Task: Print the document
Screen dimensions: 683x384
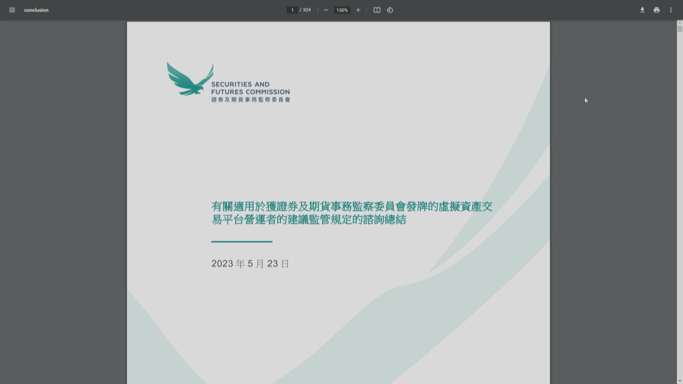Action: coord(657,10)
